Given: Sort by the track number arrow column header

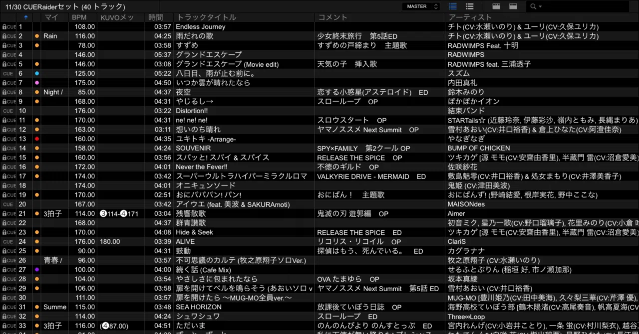Looking at the screenshot, I should click(x=26, y=17).
